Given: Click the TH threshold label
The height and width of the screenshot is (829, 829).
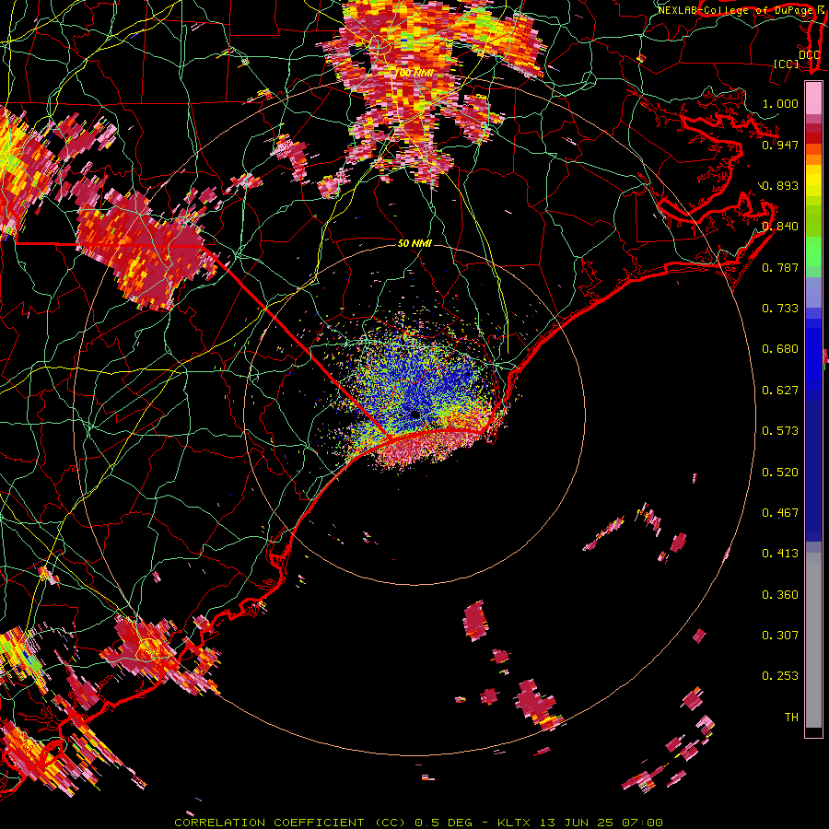Looking at the screenshot, I should click(x=791, y=718).
